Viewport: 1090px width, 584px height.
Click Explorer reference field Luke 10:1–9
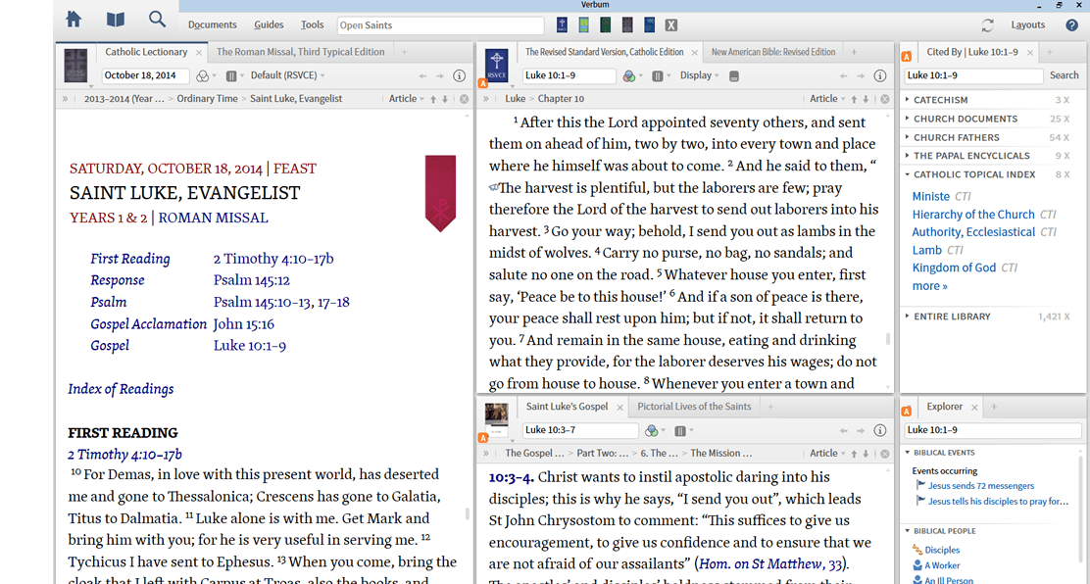tap(991, 430)
